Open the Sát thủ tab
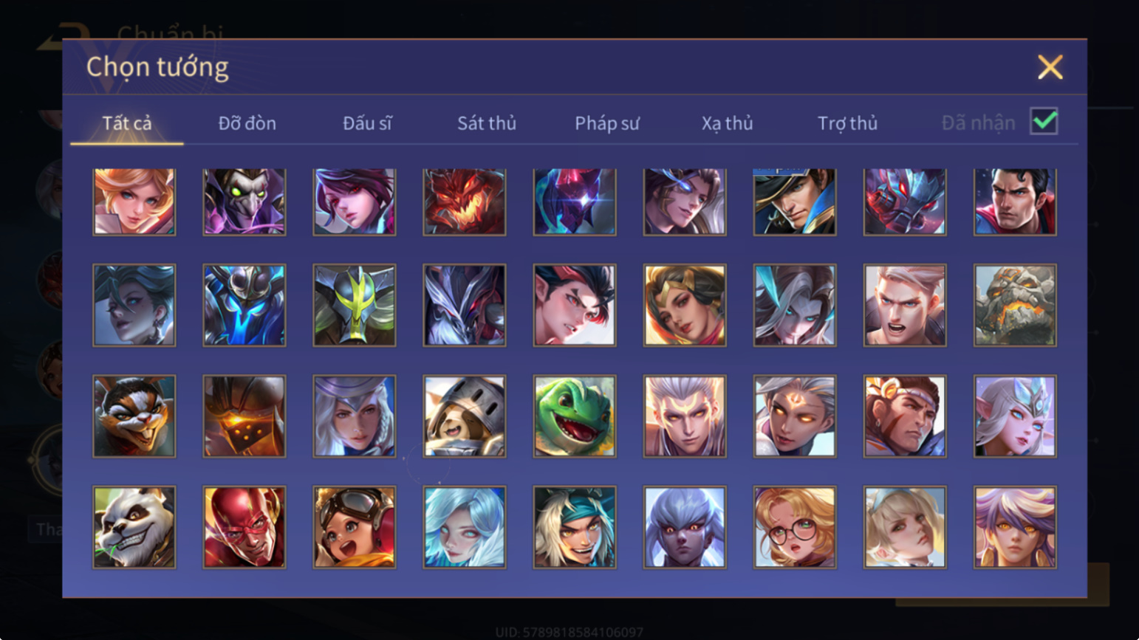This screenshot has height=640, width=1139. pyautogui.click(x=487, y=123)
